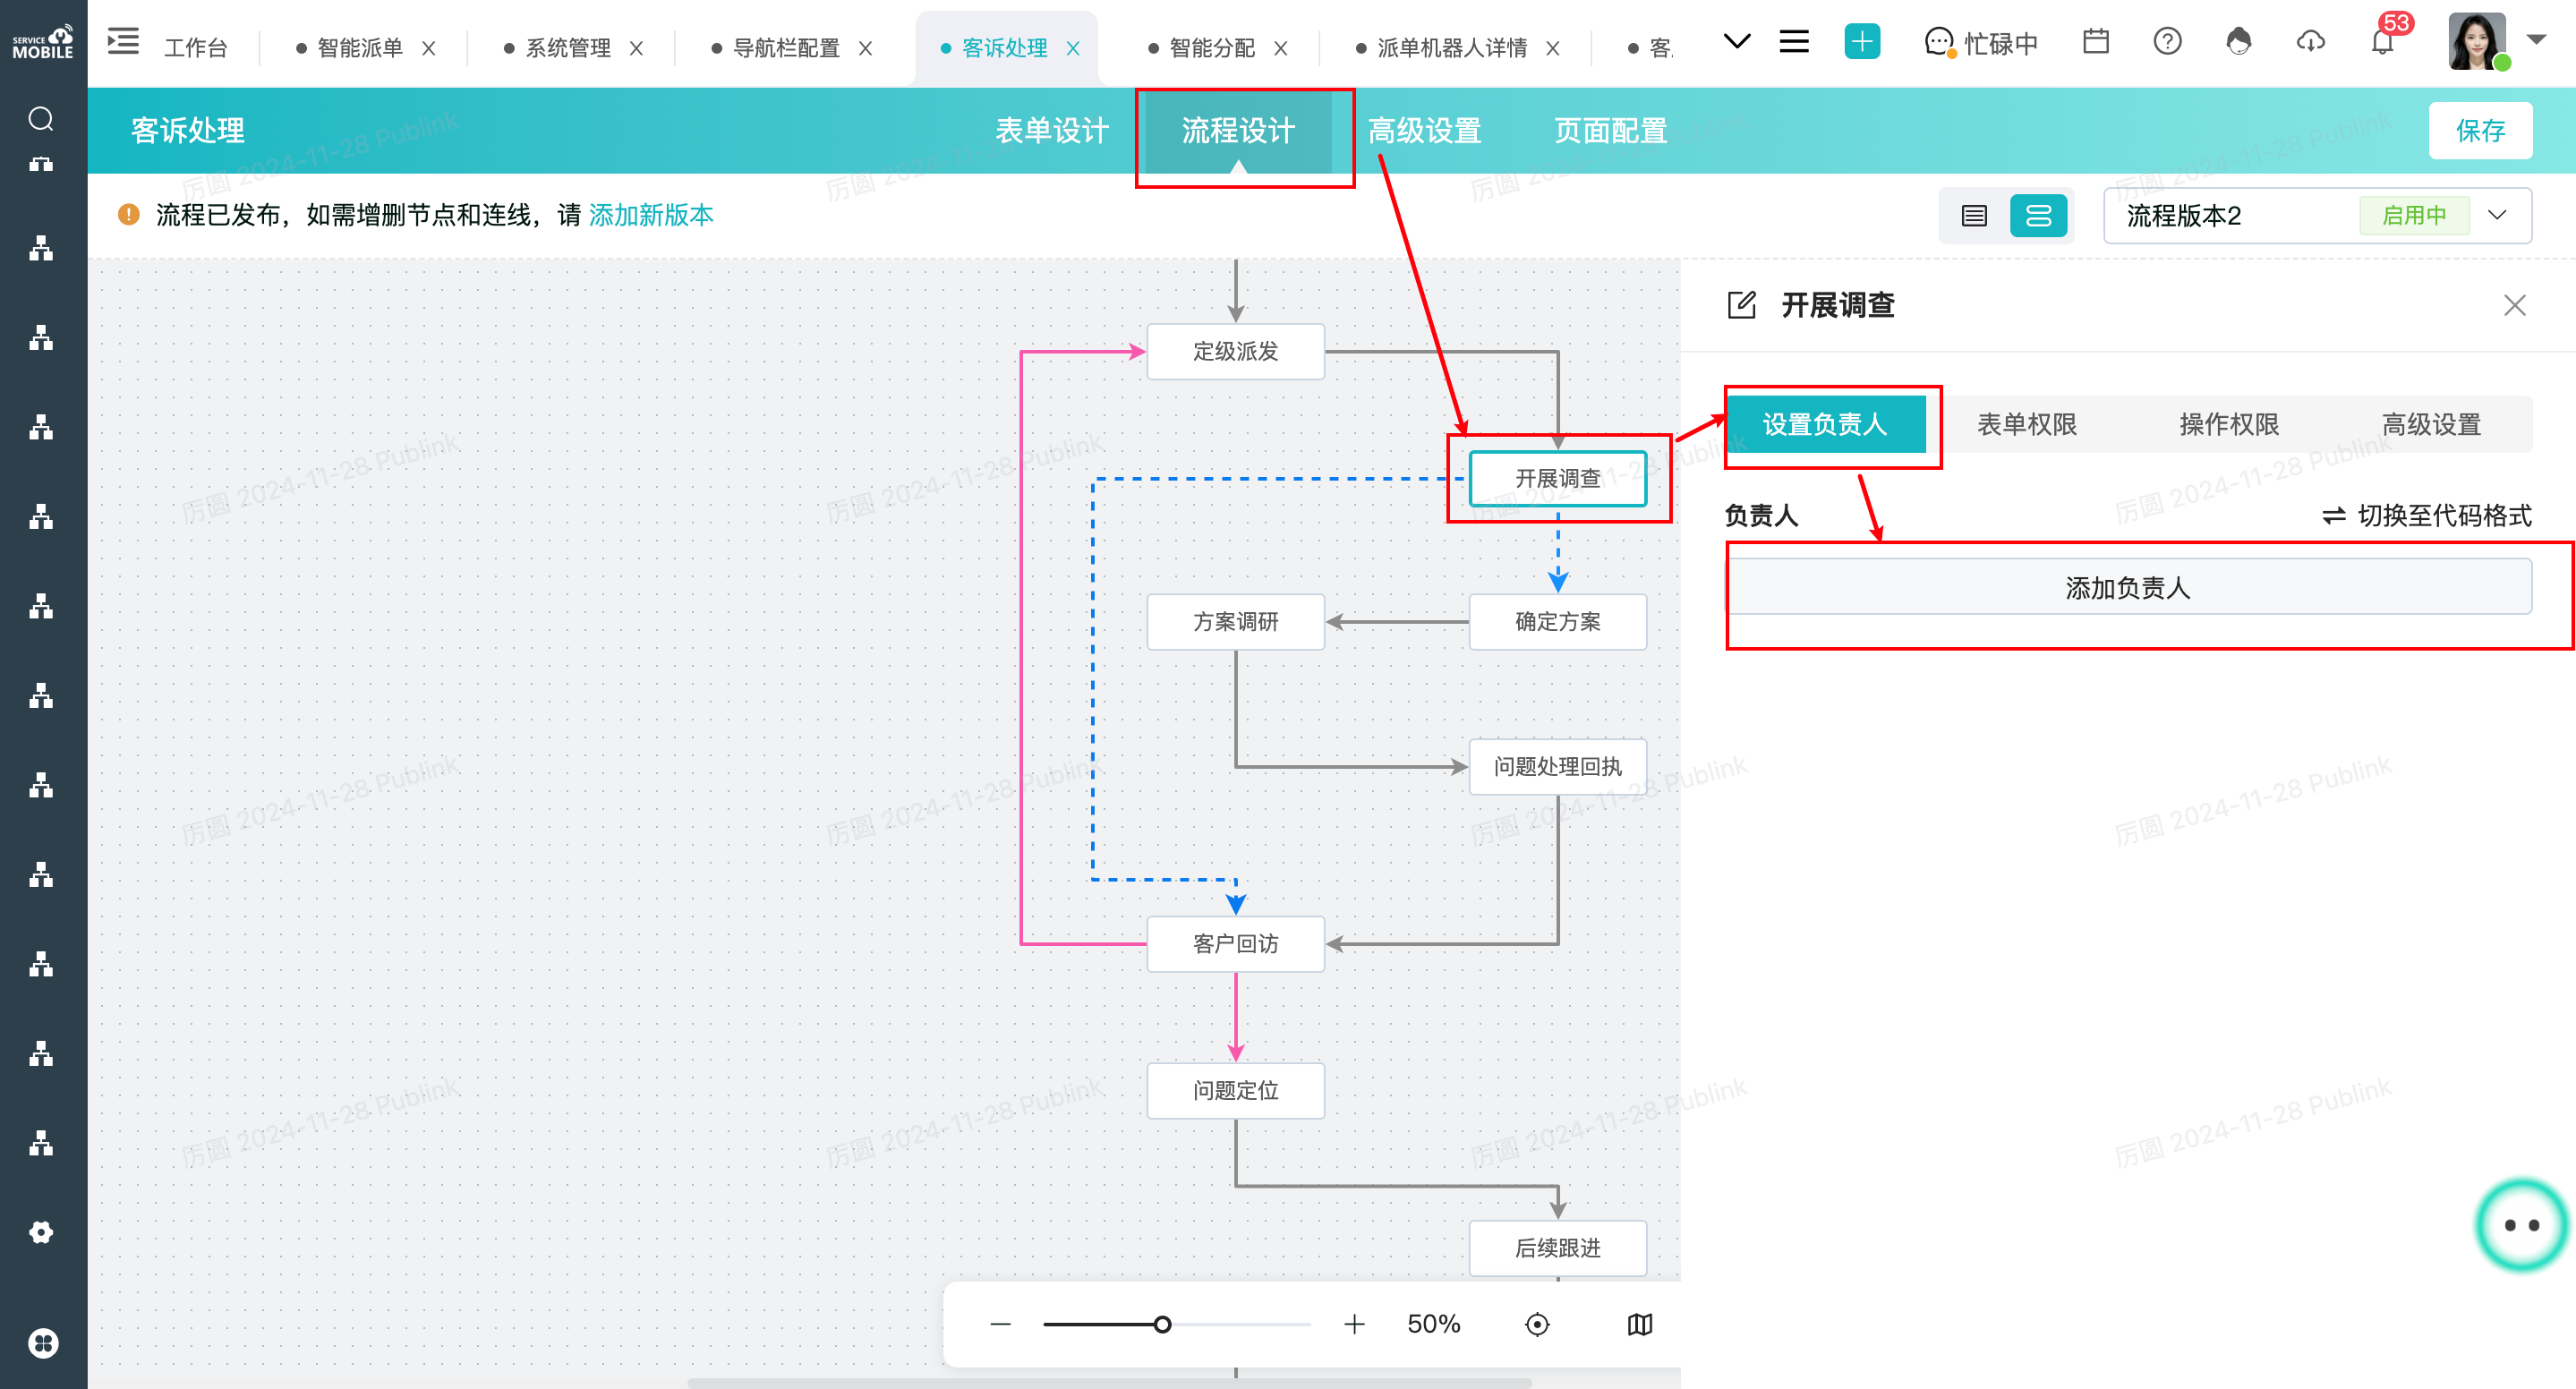
Task: Select the 开展调查 flow node
Action: coord(1557,478)
